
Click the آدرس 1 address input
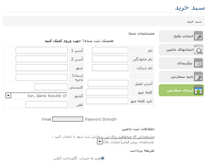[42, 50]
